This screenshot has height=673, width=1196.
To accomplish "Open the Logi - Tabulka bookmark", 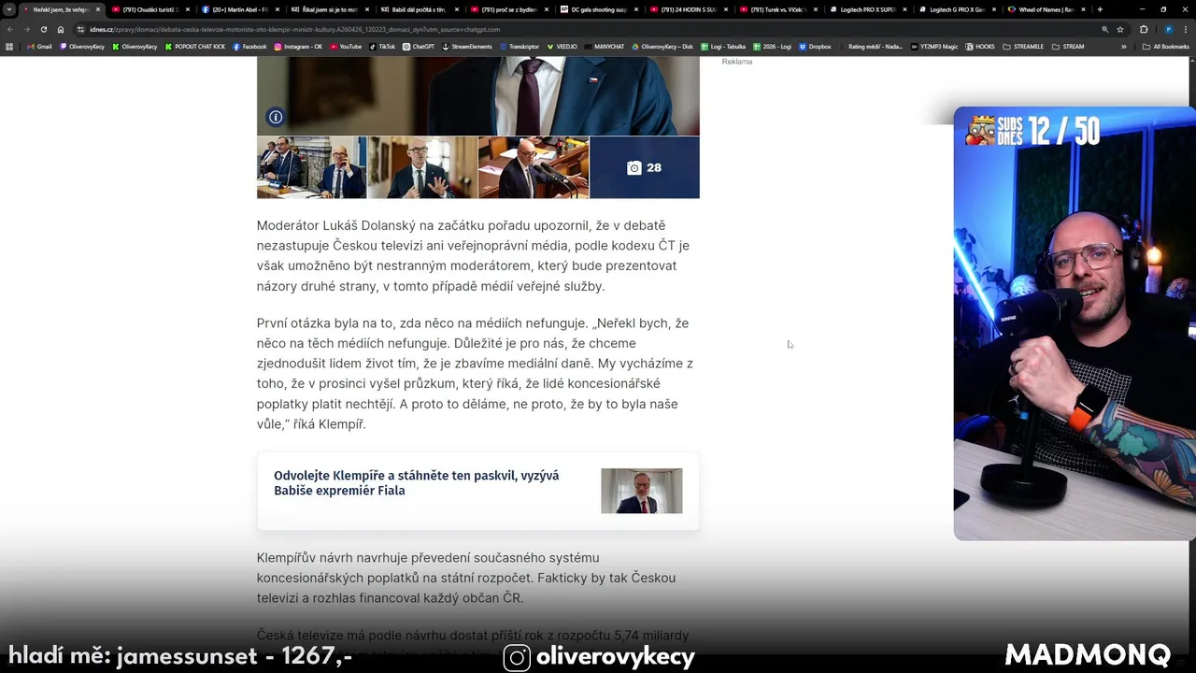I will tap(723, 46).
